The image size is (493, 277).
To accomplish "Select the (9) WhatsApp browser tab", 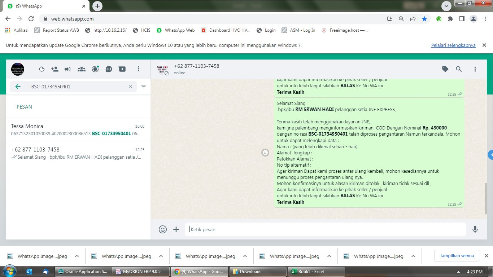I will pyautogui.click(x=46, y=6).
